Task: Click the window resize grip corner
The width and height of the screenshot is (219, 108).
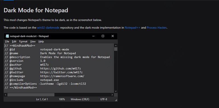Action: 116,100
